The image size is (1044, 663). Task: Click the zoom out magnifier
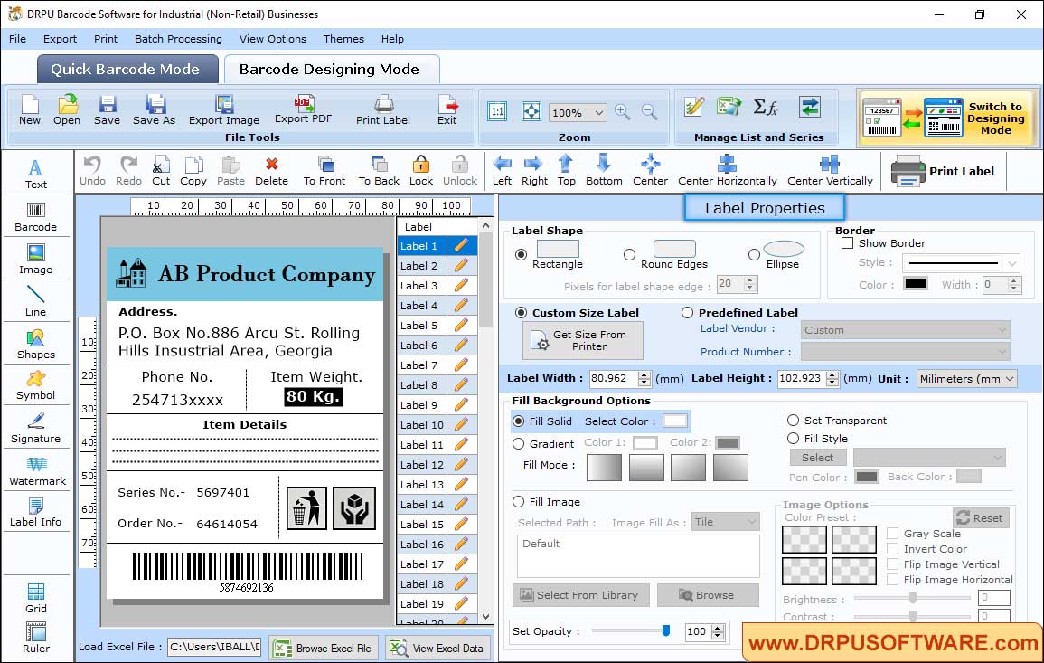649,112
